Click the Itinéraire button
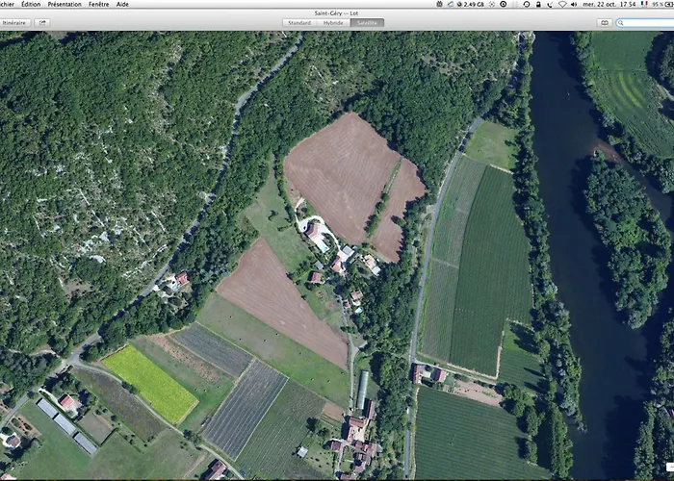The image size is (674, 481). [x=14, y=22]
